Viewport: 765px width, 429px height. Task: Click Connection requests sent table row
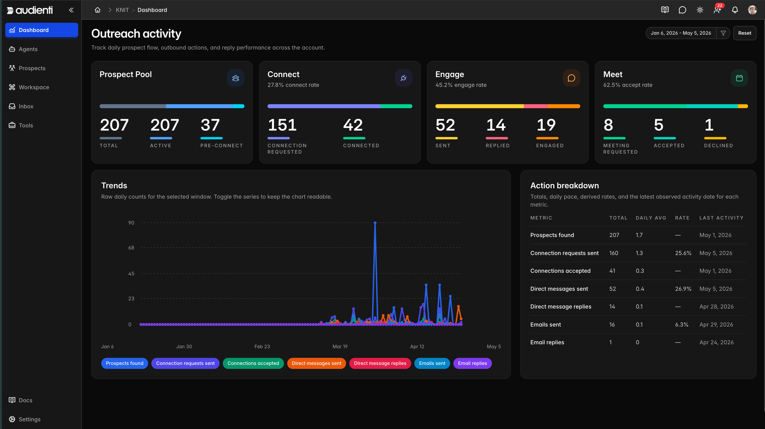click(x=638, y=253)
